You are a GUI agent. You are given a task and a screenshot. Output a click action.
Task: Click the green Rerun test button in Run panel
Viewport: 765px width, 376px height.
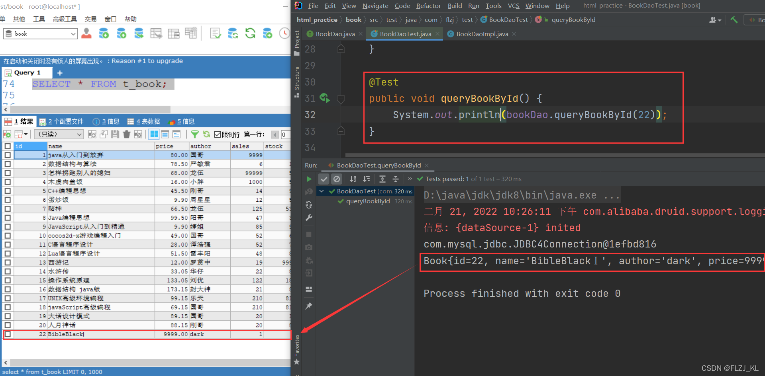coord(309,179)
